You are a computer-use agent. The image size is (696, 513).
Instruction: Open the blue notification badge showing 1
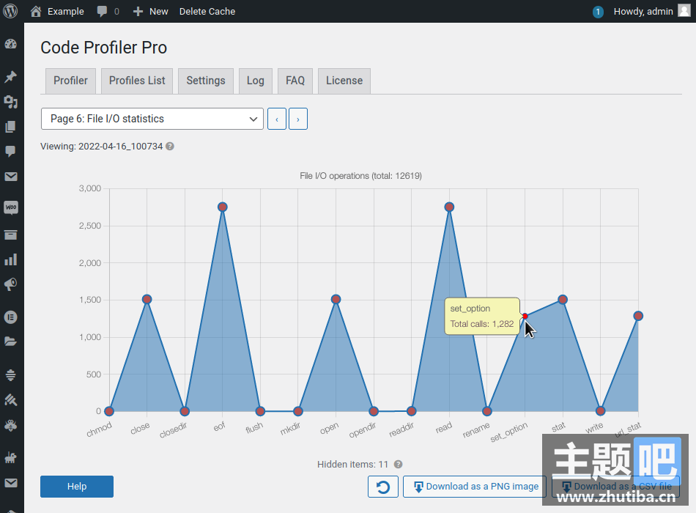pyautogui.click(x=598, y=12)
